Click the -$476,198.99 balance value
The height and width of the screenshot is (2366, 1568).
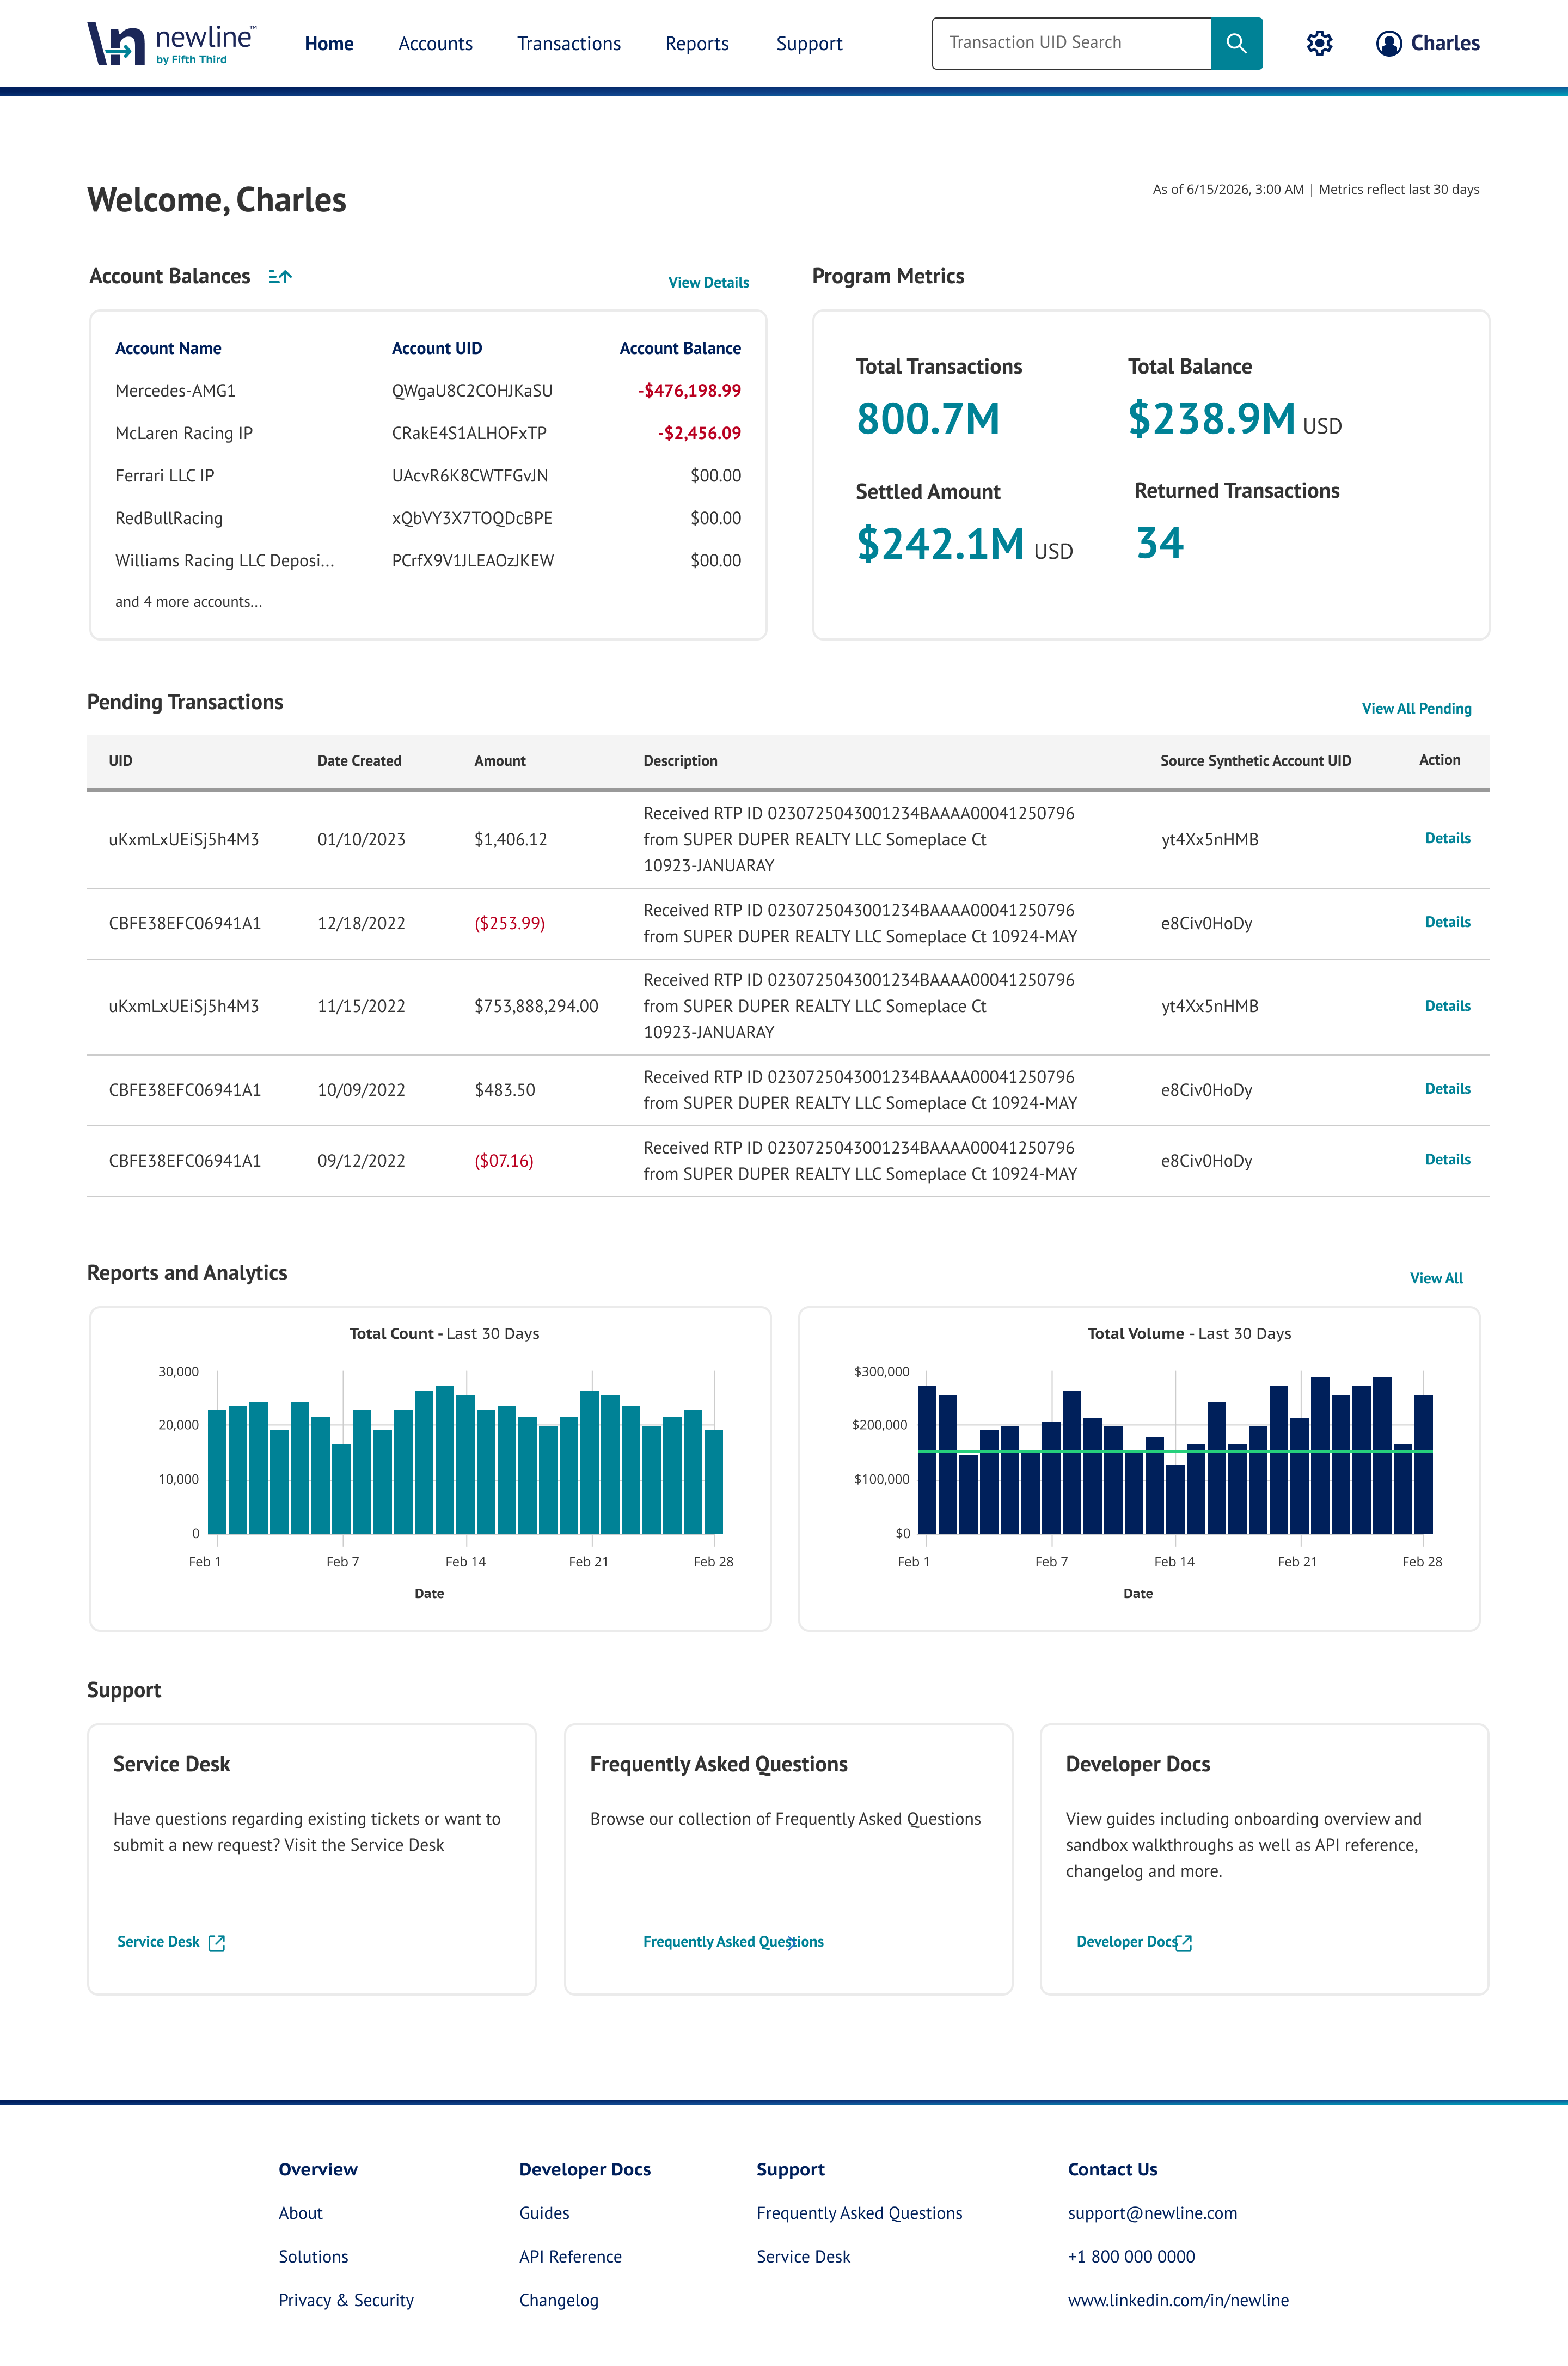690,391
